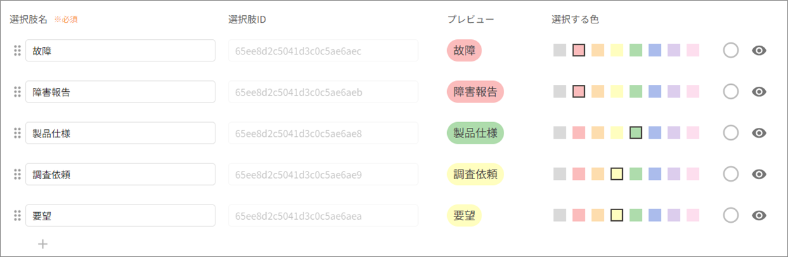Grab the drag handle for 製品仕様
The width and height of the screenshot is (788, 257).
[17, 133]
